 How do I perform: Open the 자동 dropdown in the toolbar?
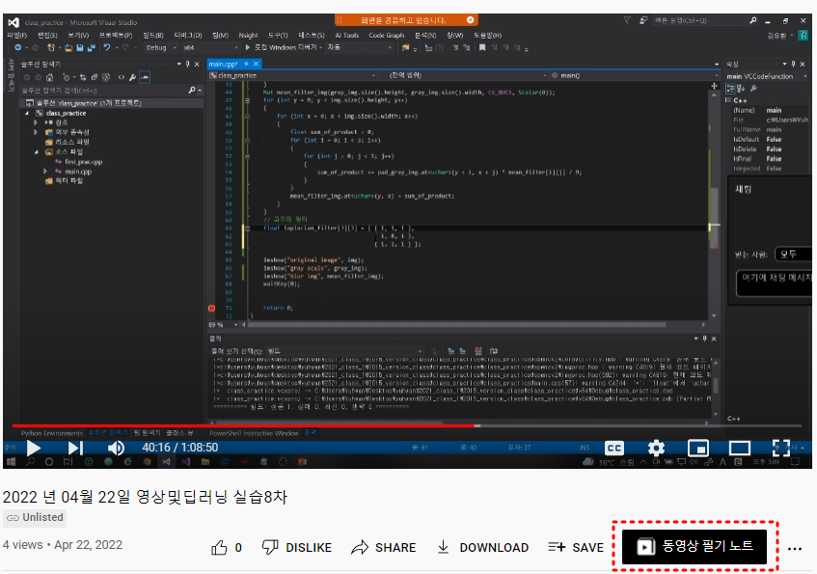click(359, 47)
